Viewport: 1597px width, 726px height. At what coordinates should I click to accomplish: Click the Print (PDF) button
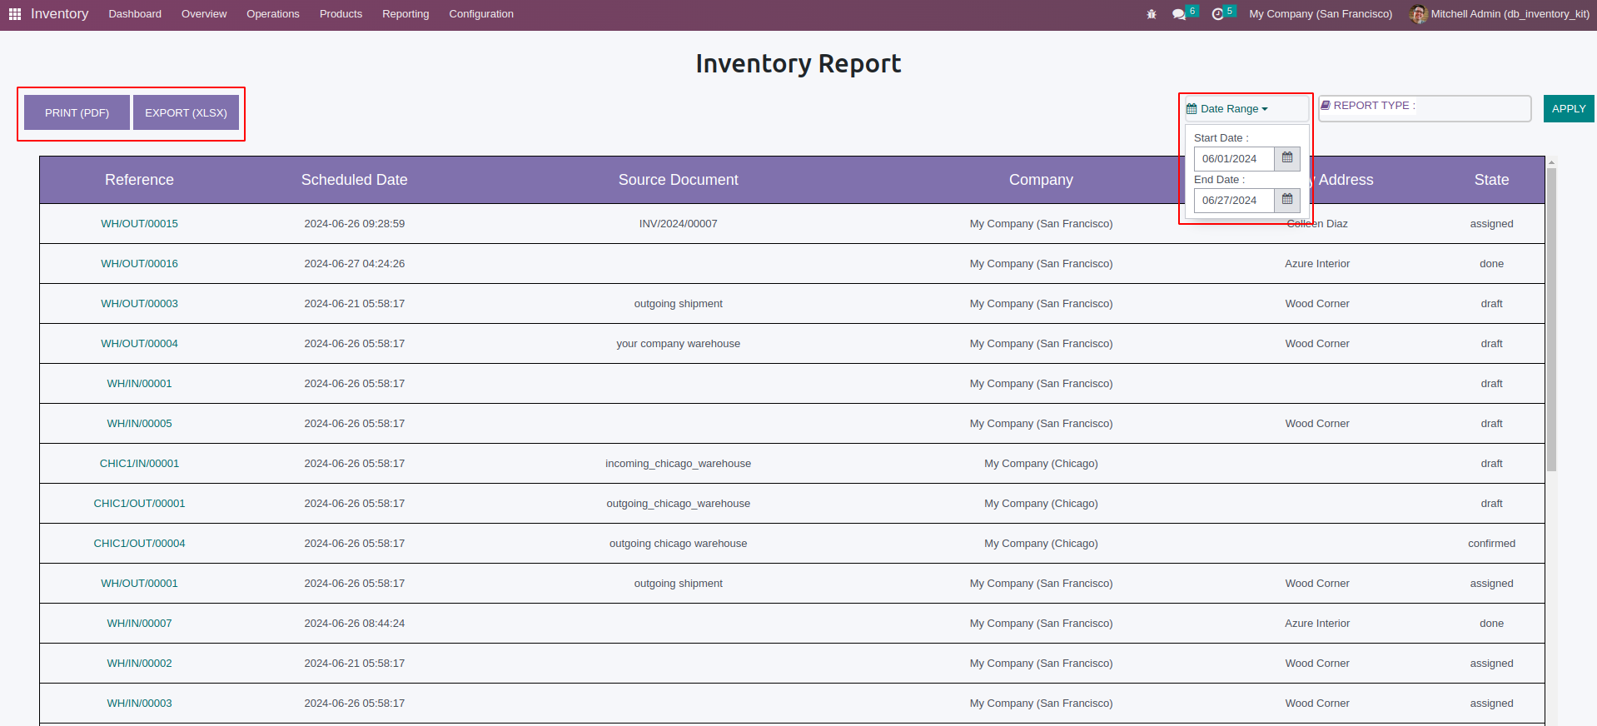(77, 112)
